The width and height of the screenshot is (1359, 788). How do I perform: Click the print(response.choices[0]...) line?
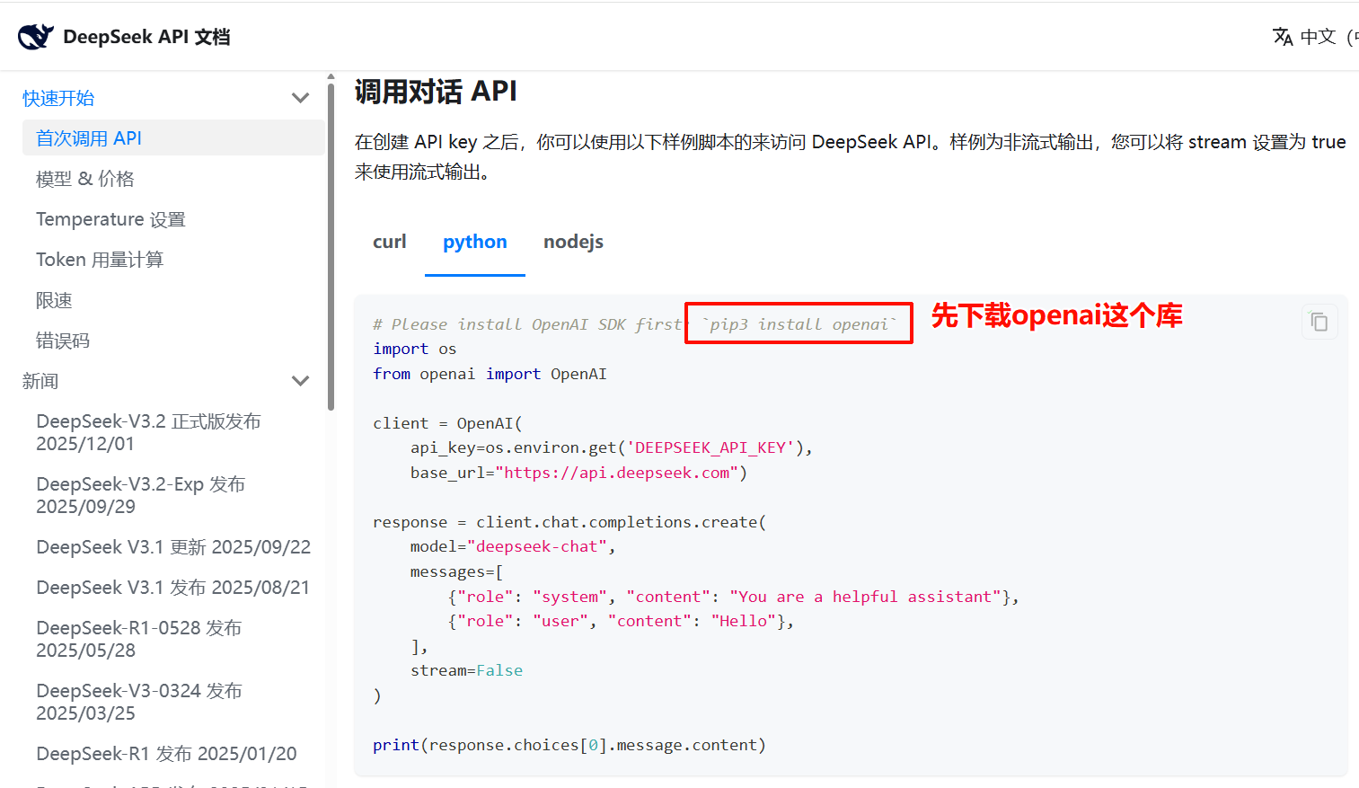click(x=569, y=745)
